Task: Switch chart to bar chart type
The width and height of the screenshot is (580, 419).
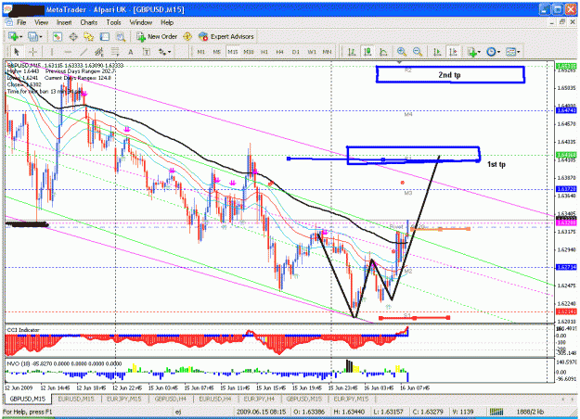Action: 352,52
